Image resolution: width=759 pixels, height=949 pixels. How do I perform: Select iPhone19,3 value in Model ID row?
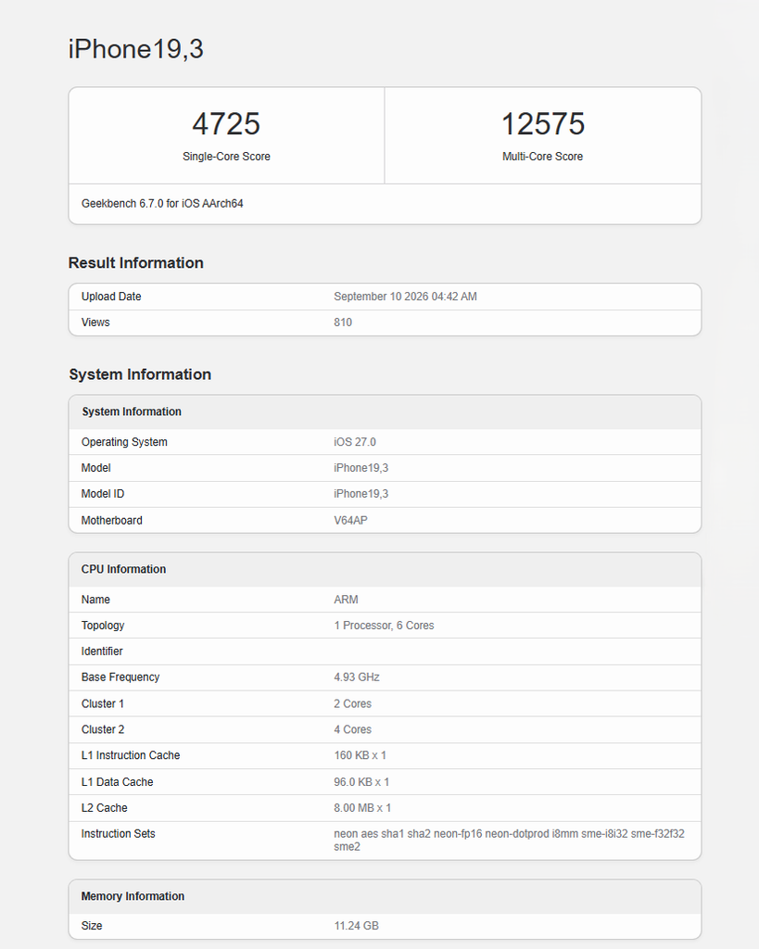361,494
